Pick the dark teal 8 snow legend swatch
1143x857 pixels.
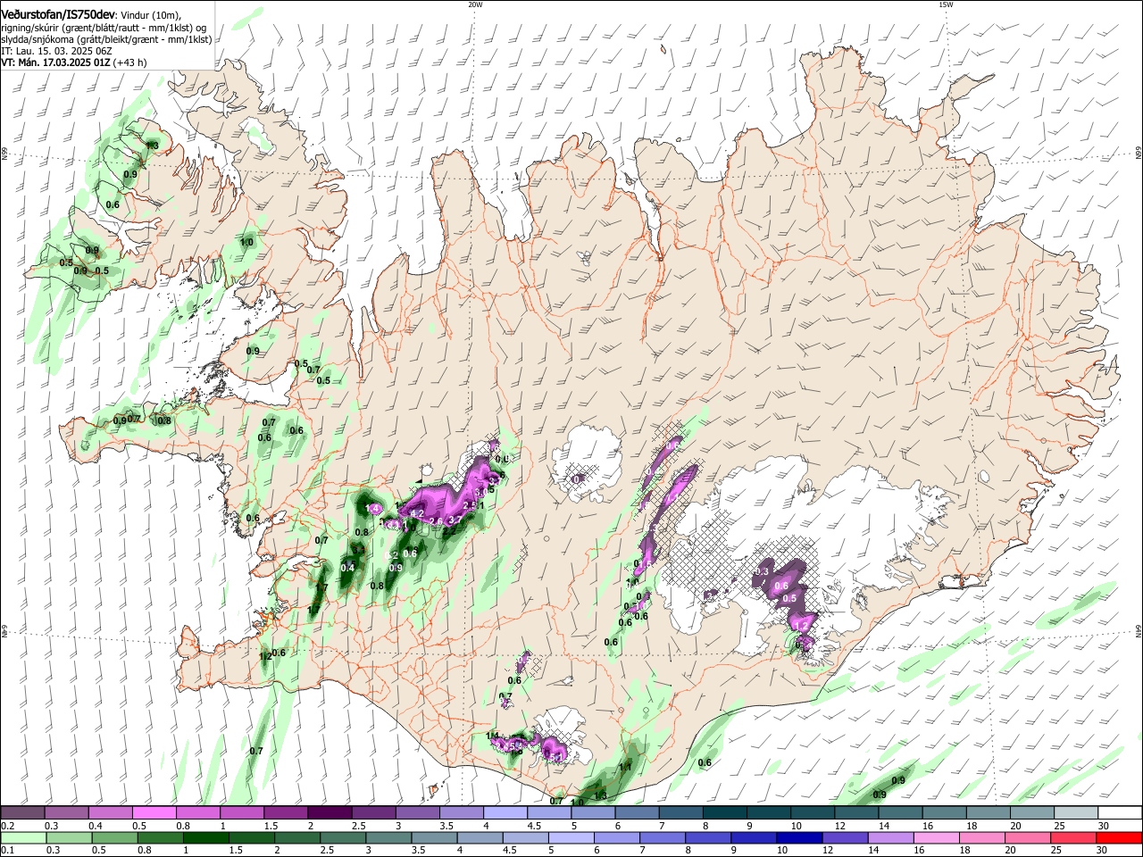pos(725,812)
